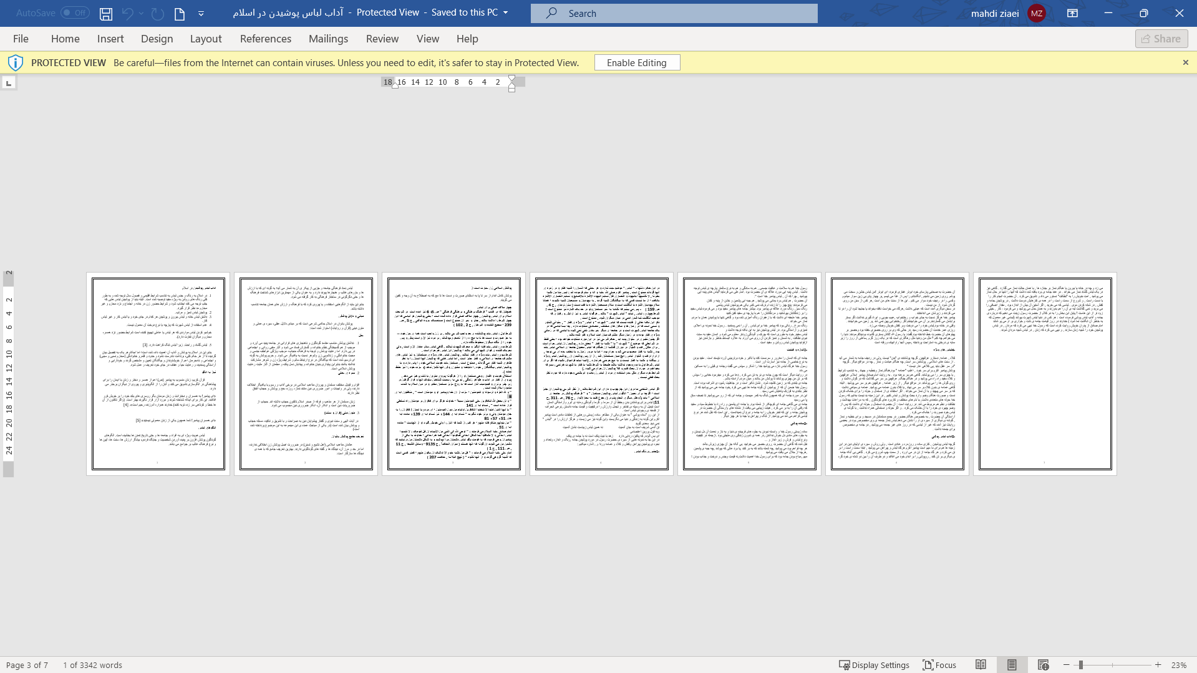Image resolution: width=1197 pixels, height=673 pixels.
Task: Click the Save icon in title bar
Action: pyautogui.click(x=106, y=13)
